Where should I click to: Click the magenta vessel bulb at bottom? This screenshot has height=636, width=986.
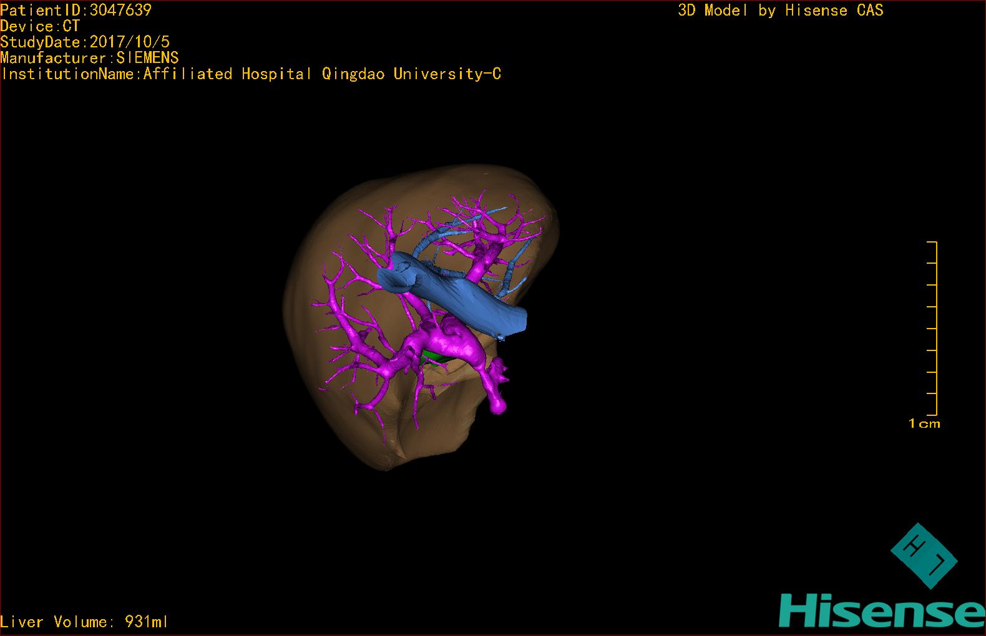pos(499,406)
